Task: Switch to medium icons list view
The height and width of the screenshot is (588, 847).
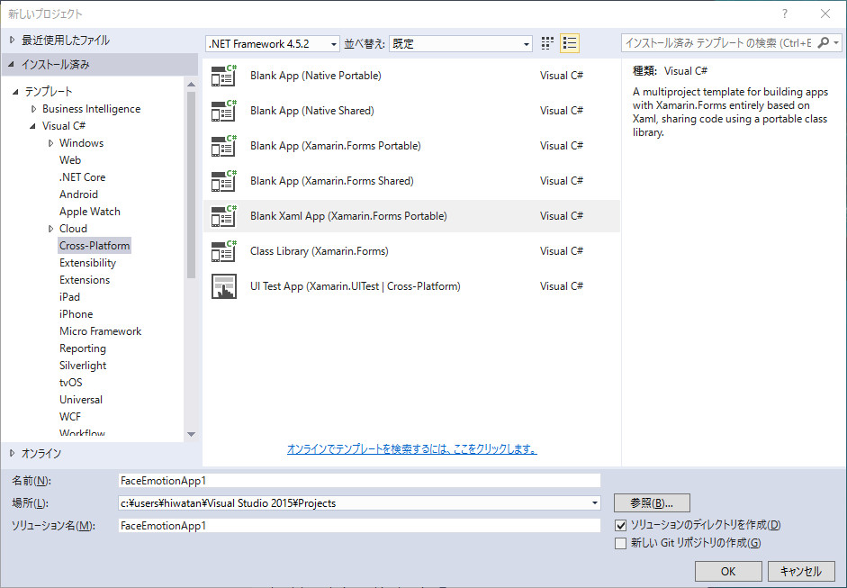Action: [570, 43]
